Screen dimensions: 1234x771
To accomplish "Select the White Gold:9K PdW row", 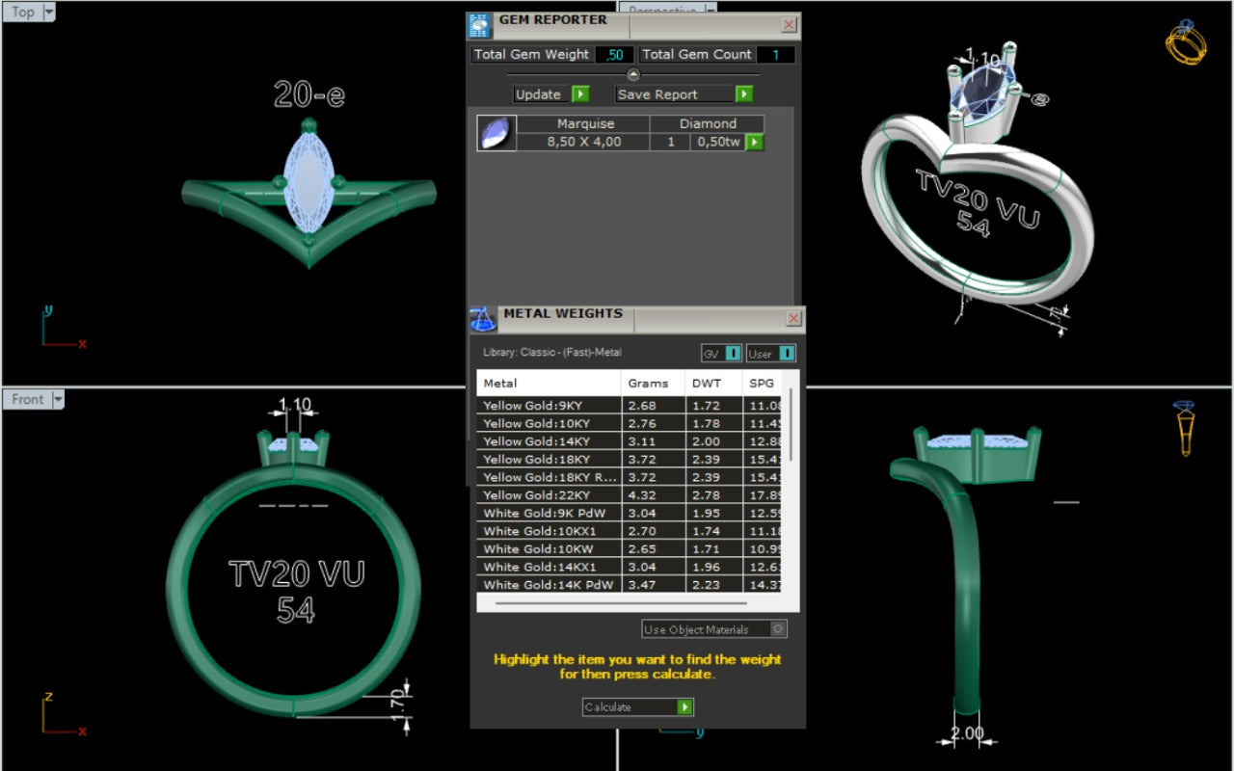I will coord(629,514).
